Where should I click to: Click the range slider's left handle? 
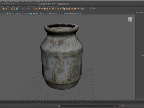coord(60,106)
